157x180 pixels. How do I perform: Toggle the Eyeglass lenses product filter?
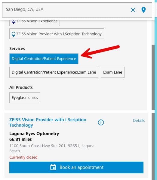tap(25, 98)
